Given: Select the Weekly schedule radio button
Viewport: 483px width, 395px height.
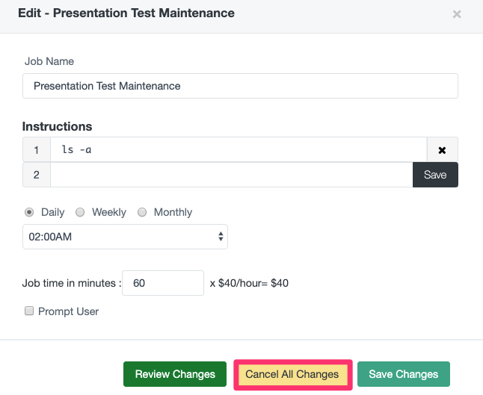Looking at the screenshot, I should click(x=80, y=212).
